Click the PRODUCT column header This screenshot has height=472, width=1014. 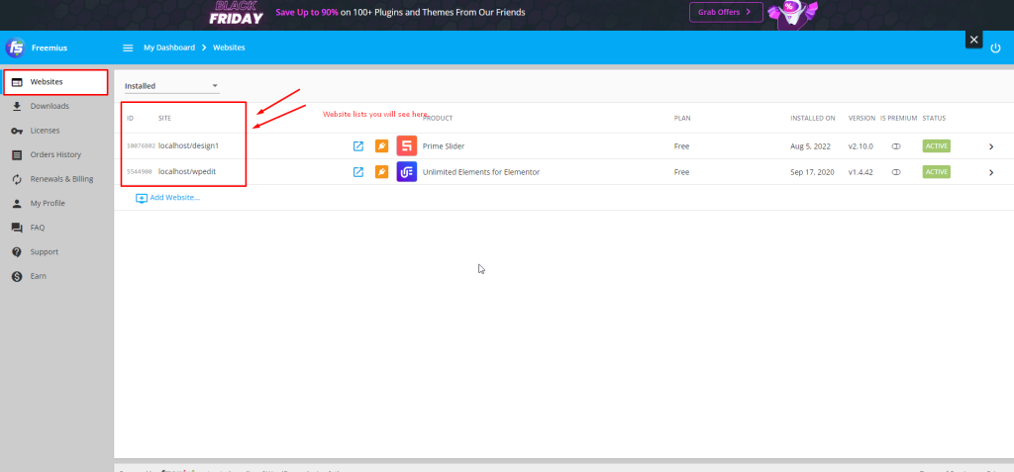(438, 119)
